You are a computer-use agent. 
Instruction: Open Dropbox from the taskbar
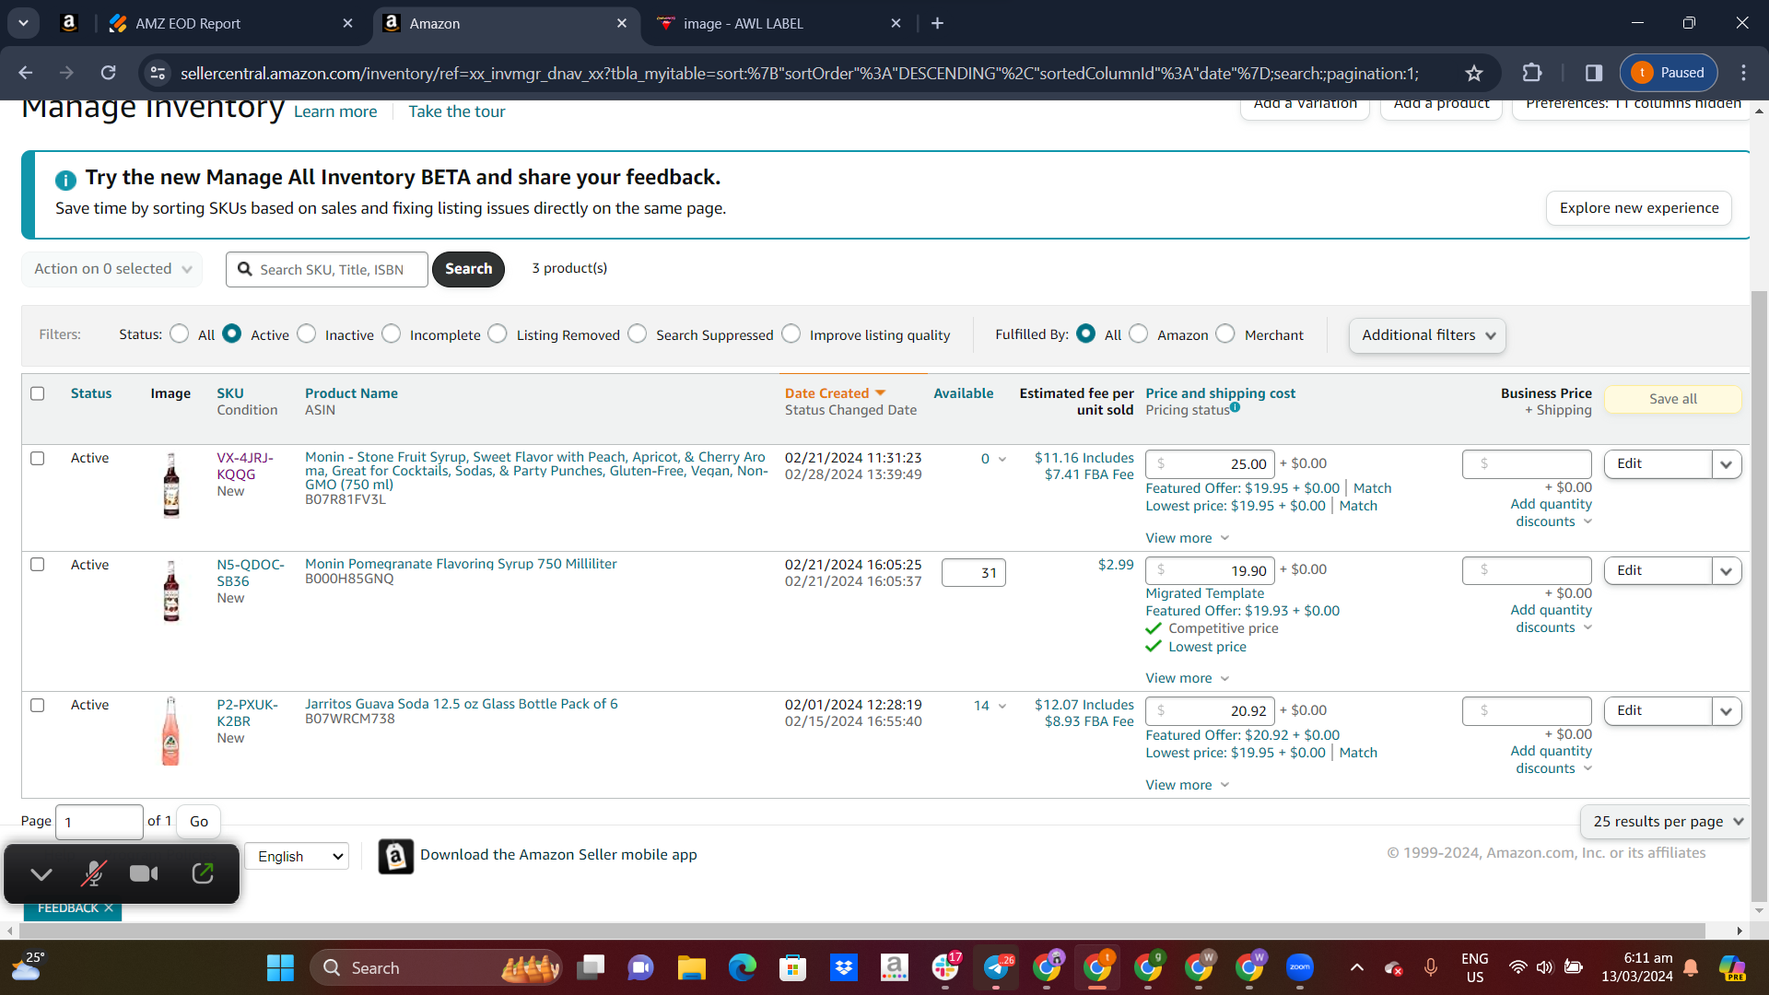point(844,967)
